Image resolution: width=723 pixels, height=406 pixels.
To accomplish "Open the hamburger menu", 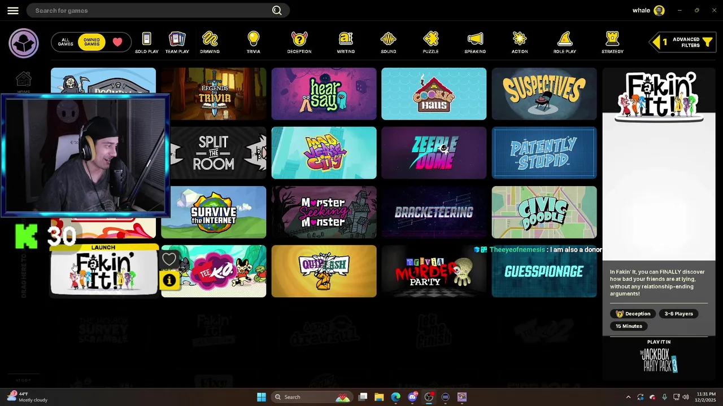I will 13,11.
